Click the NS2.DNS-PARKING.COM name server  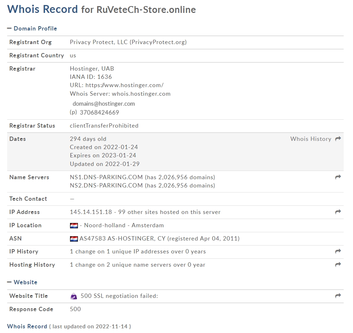(106, 185)
